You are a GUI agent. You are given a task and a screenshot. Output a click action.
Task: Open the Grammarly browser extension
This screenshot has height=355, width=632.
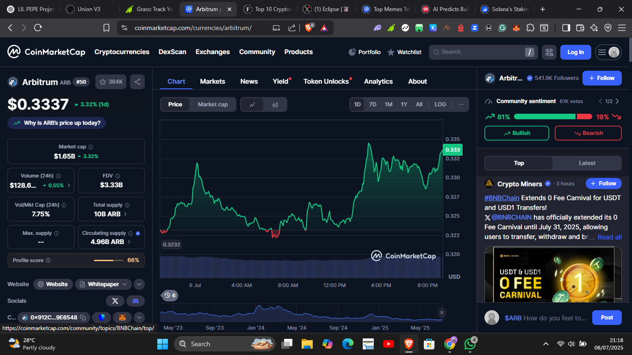click(502, 28)
